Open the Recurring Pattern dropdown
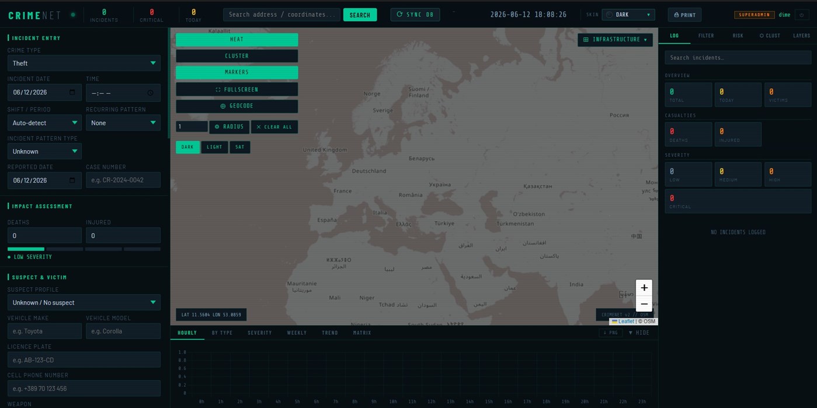817x408 pixels. [x=123, y=123]
